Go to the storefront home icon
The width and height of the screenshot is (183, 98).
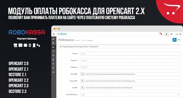[167, 34]
